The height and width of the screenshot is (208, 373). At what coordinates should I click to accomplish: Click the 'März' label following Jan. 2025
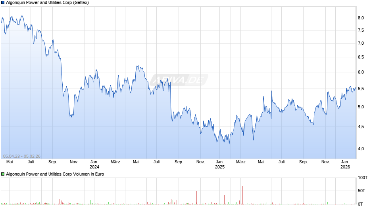point(241,162)
